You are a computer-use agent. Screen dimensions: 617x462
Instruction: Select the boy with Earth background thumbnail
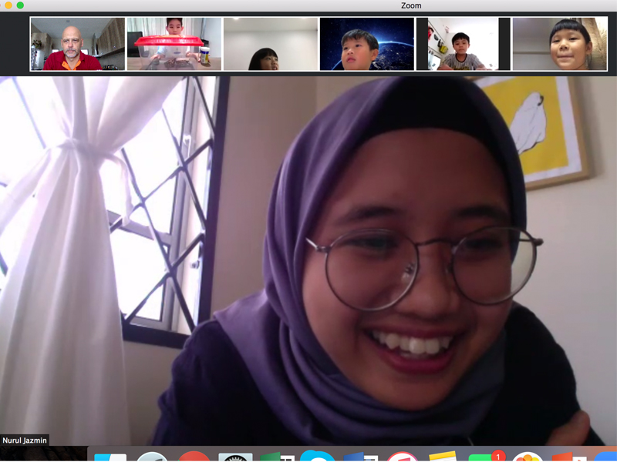pyautogui.click(x=367, y=44)
